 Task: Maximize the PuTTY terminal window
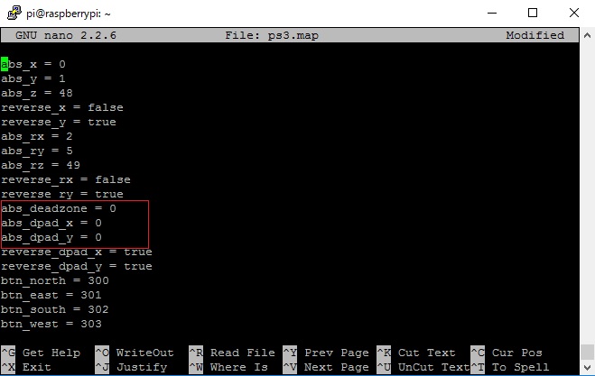[533, 13]
